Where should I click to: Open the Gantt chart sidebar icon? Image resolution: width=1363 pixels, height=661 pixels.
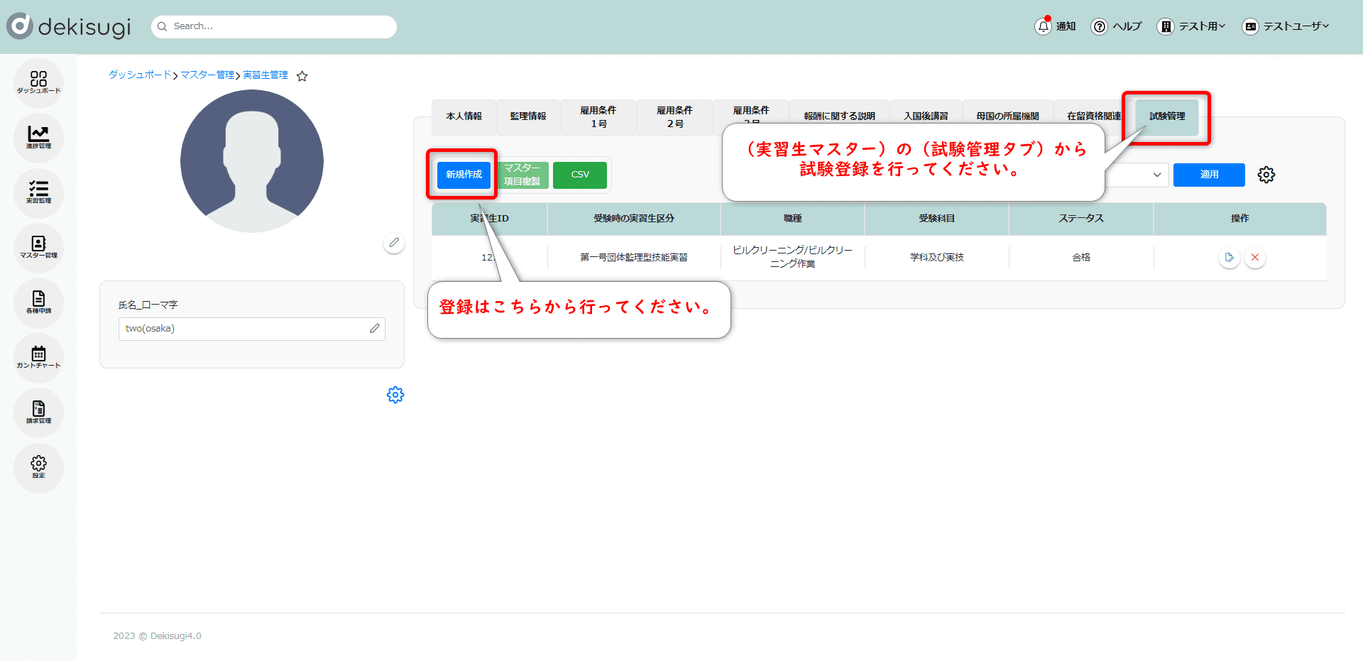pos(38,357)
